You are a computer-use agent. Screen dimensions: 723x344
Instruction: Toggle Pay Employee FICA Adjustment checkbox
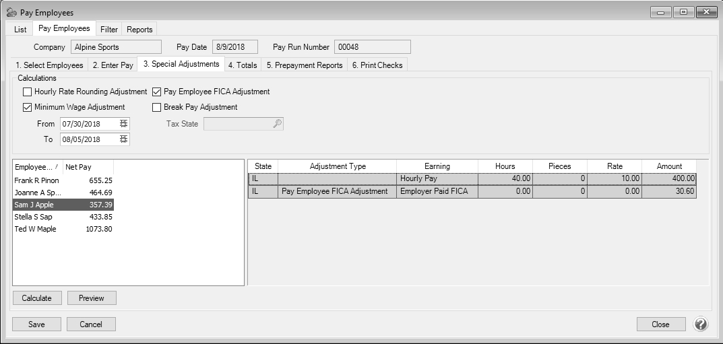coord(157,92)
